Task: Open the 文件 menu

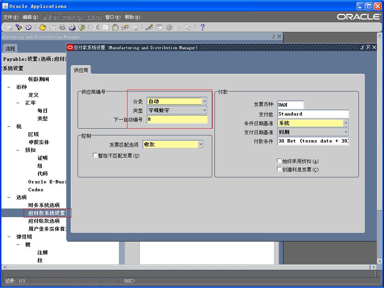Action: tap(11, 17)
